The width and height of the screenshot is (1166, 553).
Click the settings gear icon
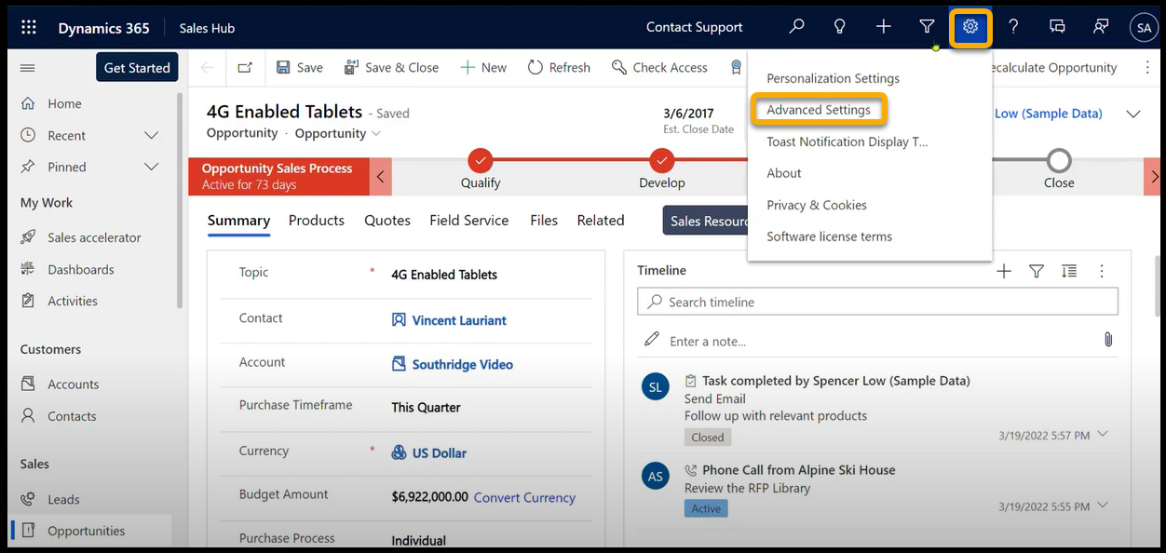970,27
